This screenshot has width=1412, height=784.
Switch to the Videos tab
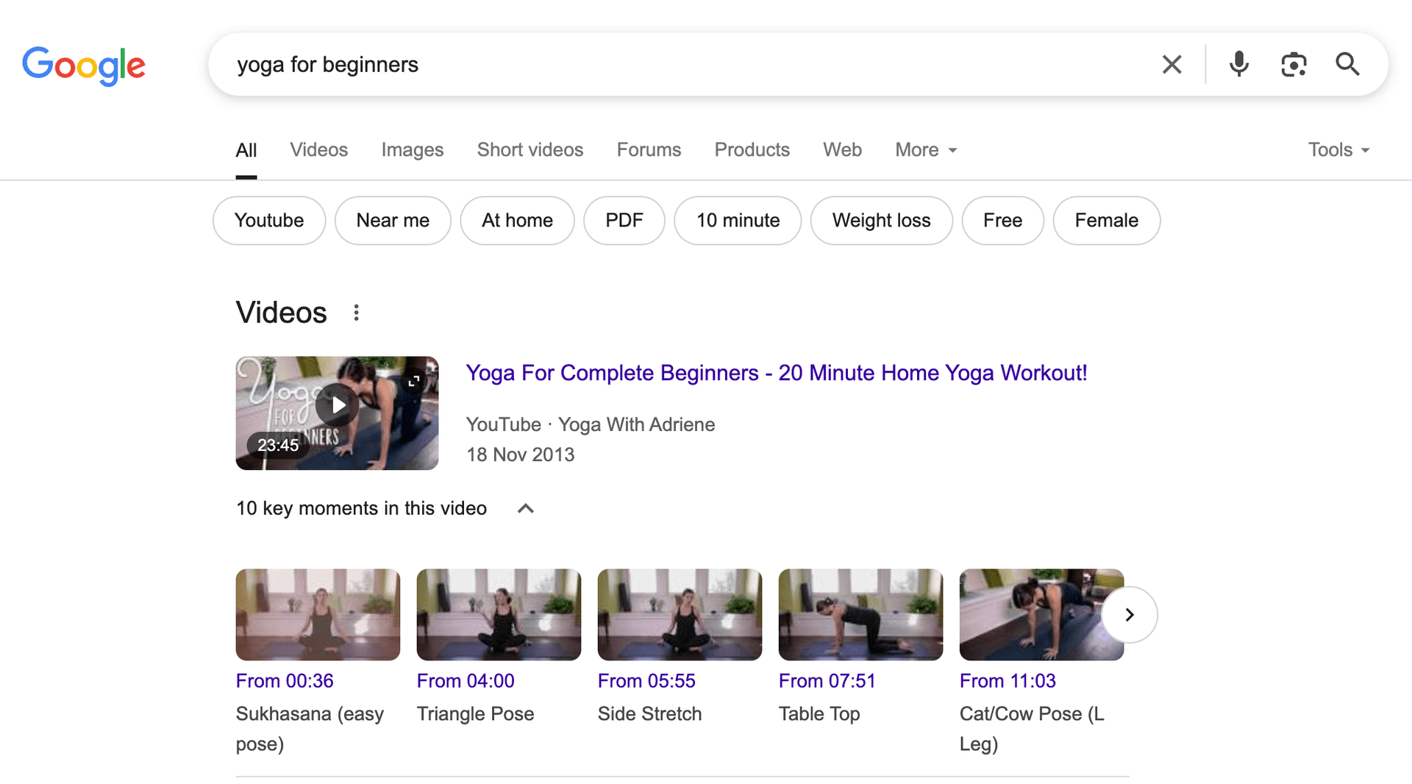318,150
